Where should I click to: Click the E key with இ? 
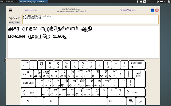coord(54,74)
